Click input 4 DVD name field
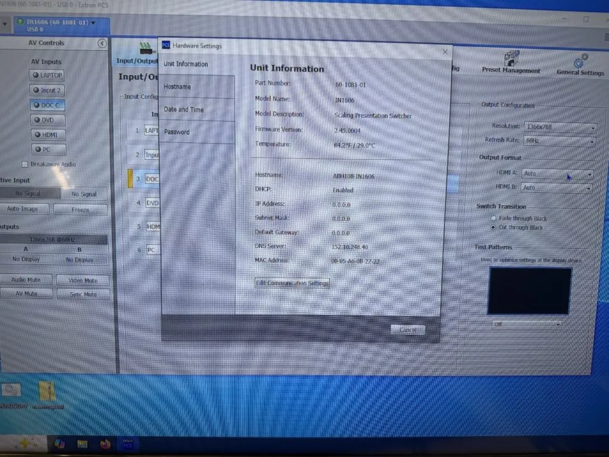Image resolution: width=609 pixels, height=457 pixels. coord(152,203)
